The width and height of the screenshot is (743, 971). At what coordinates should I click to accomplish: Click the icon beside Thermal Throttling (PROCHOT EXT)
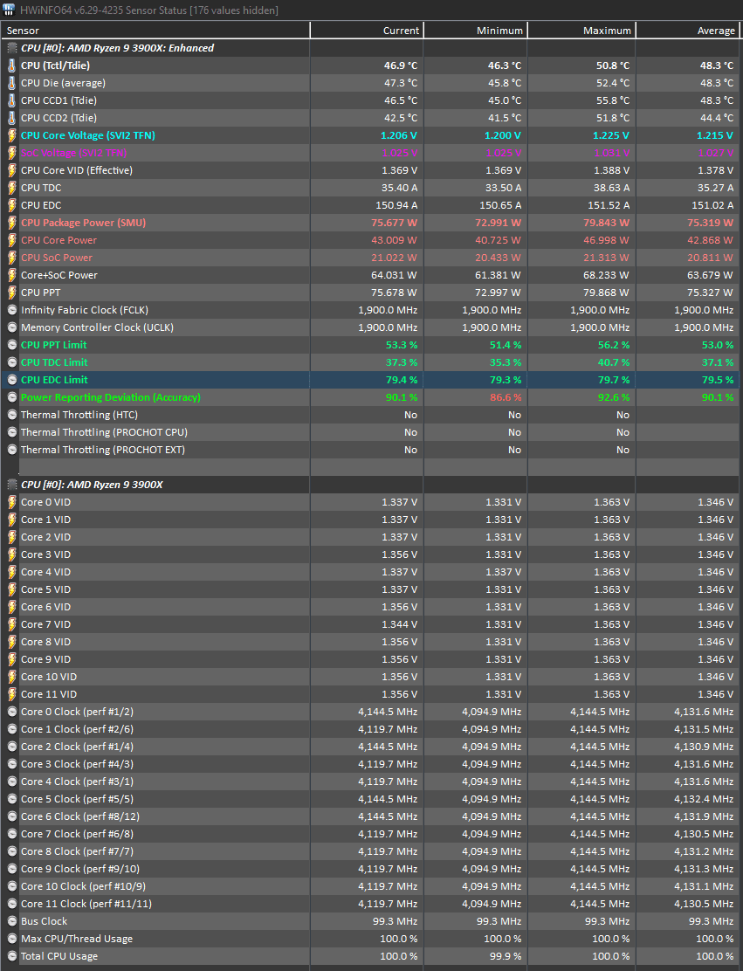11,450
